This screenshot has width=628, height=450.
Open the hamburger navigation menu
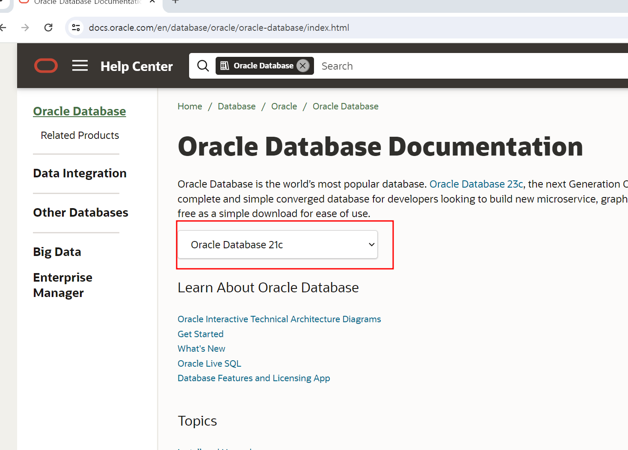(80, 66)
